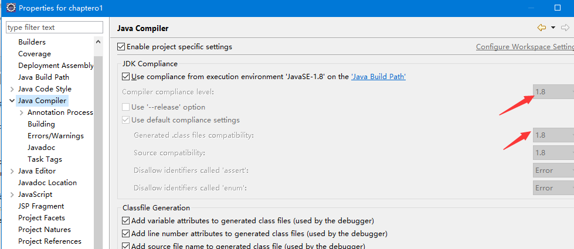The image size is (574, 249).
Task: Toggle Add variable attributes checkbox
Action: click(126, 221)
